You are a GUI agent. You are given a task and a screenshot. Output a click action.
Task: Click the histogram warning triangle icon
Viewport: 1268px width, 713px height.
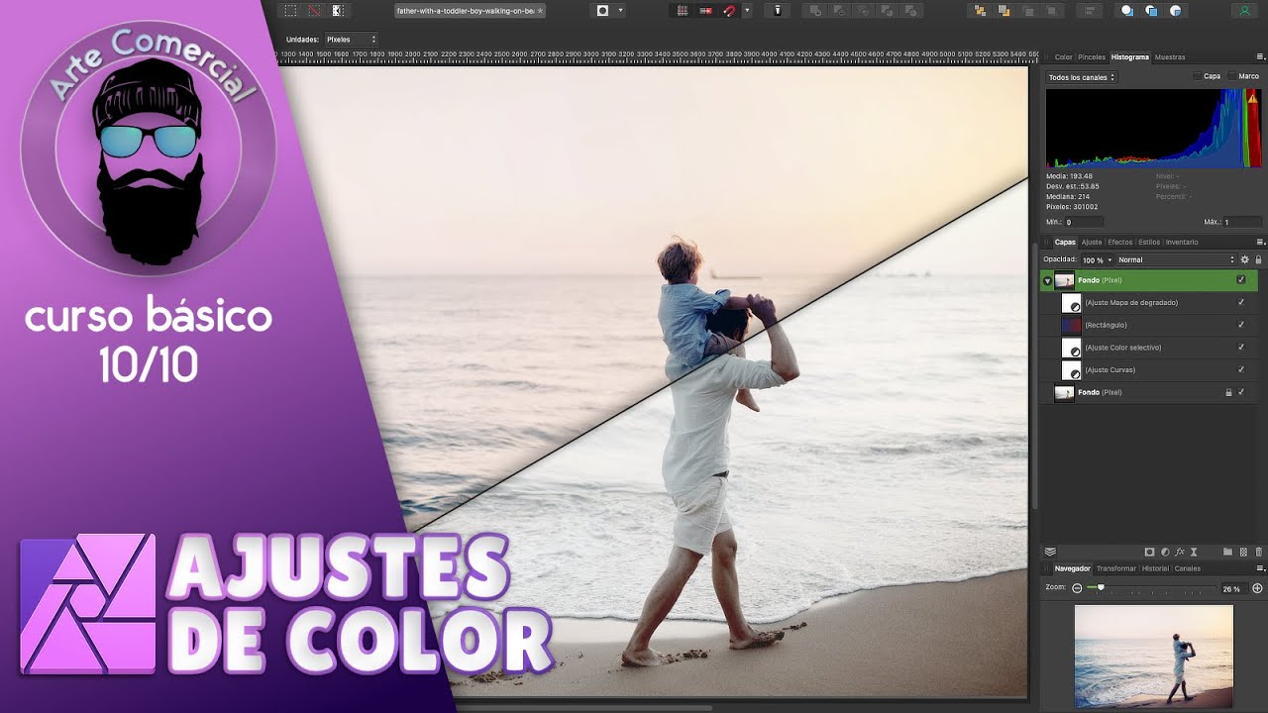(1253, 98)
